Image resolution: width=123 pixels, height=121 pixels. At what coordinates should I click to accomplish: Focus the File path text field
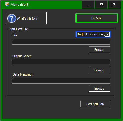click(x=61, y=42)
